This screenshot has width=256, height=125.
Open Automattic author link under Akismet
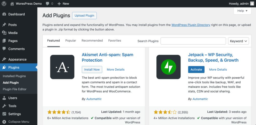click(94, 99)
